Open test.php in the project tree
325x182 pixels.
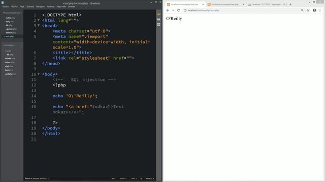(9, 70)
